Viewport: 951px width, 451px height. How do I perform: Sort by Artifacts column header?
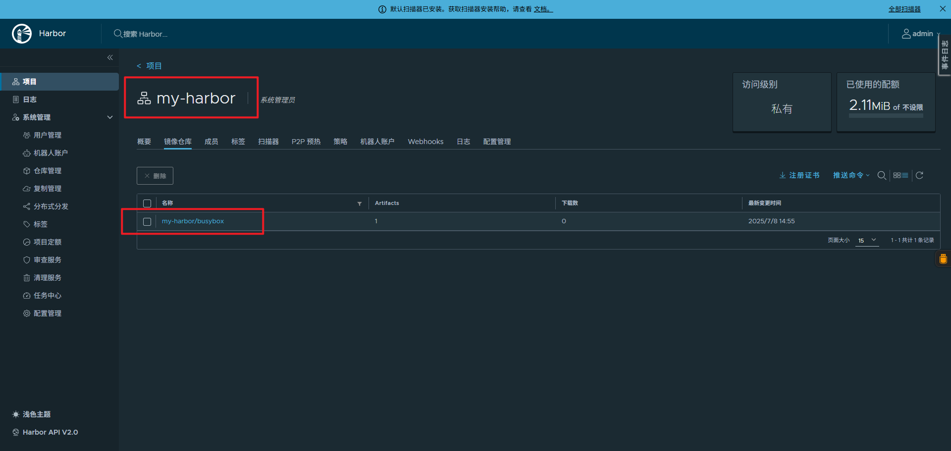[x=387, y=203]
